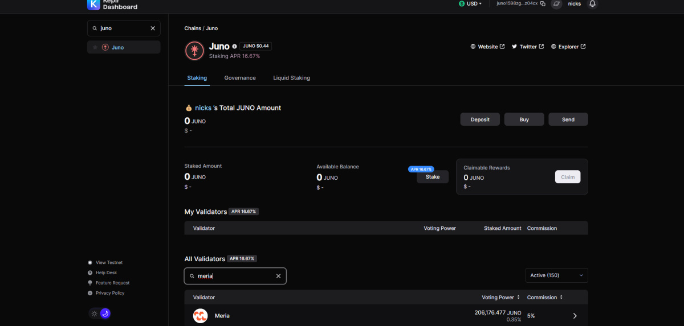Go to Chains breadcrumb
684x326 pixels.
pyautogui.click(x=193, y=28)
